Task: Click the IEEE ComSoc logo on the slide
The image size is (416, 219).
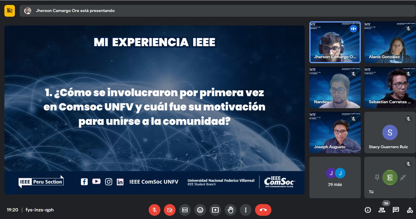Action: pos(280,182)
